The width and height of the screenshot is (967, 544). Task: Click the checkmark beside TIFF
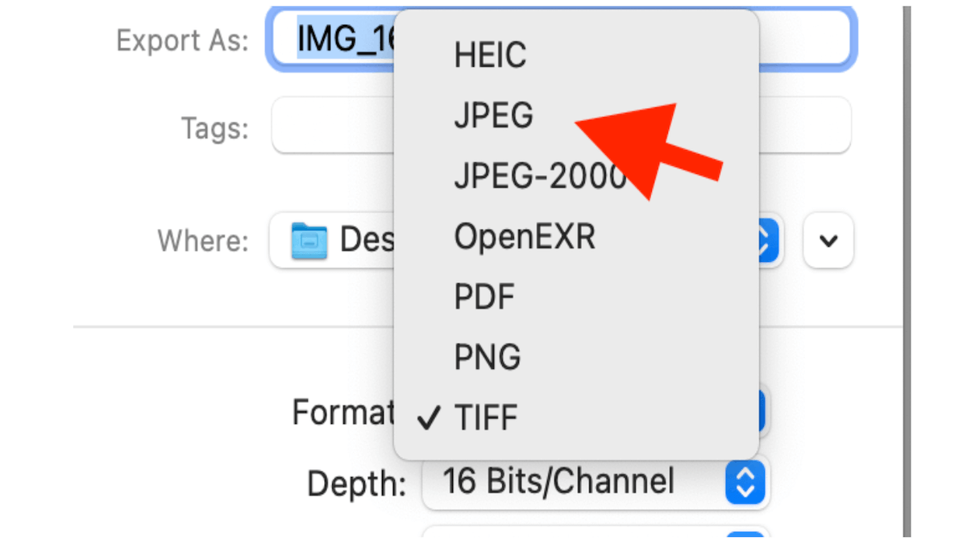tap(429, 417)
